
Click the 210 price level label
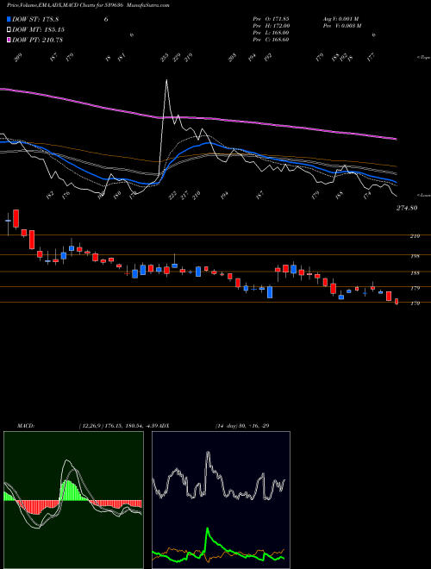(x=415, y=236)
